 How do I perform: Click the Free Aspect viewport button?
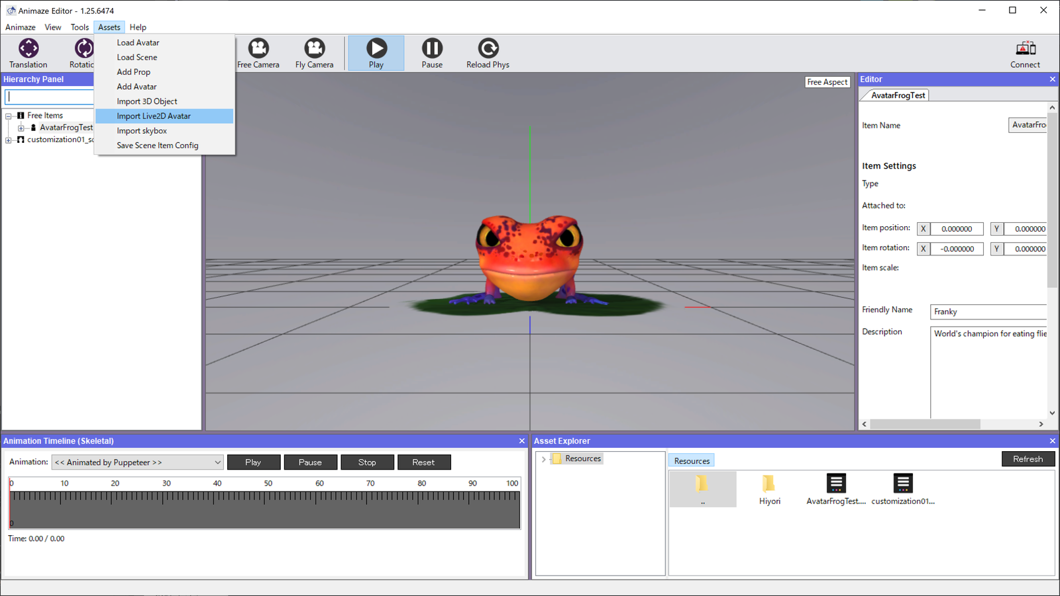pos(827,82)
